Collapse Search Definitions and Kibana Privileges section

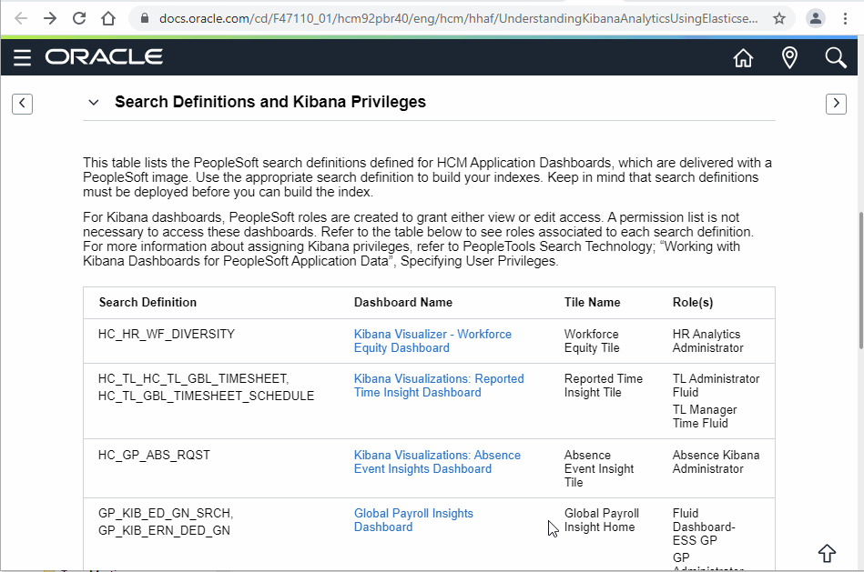(93, 103)
